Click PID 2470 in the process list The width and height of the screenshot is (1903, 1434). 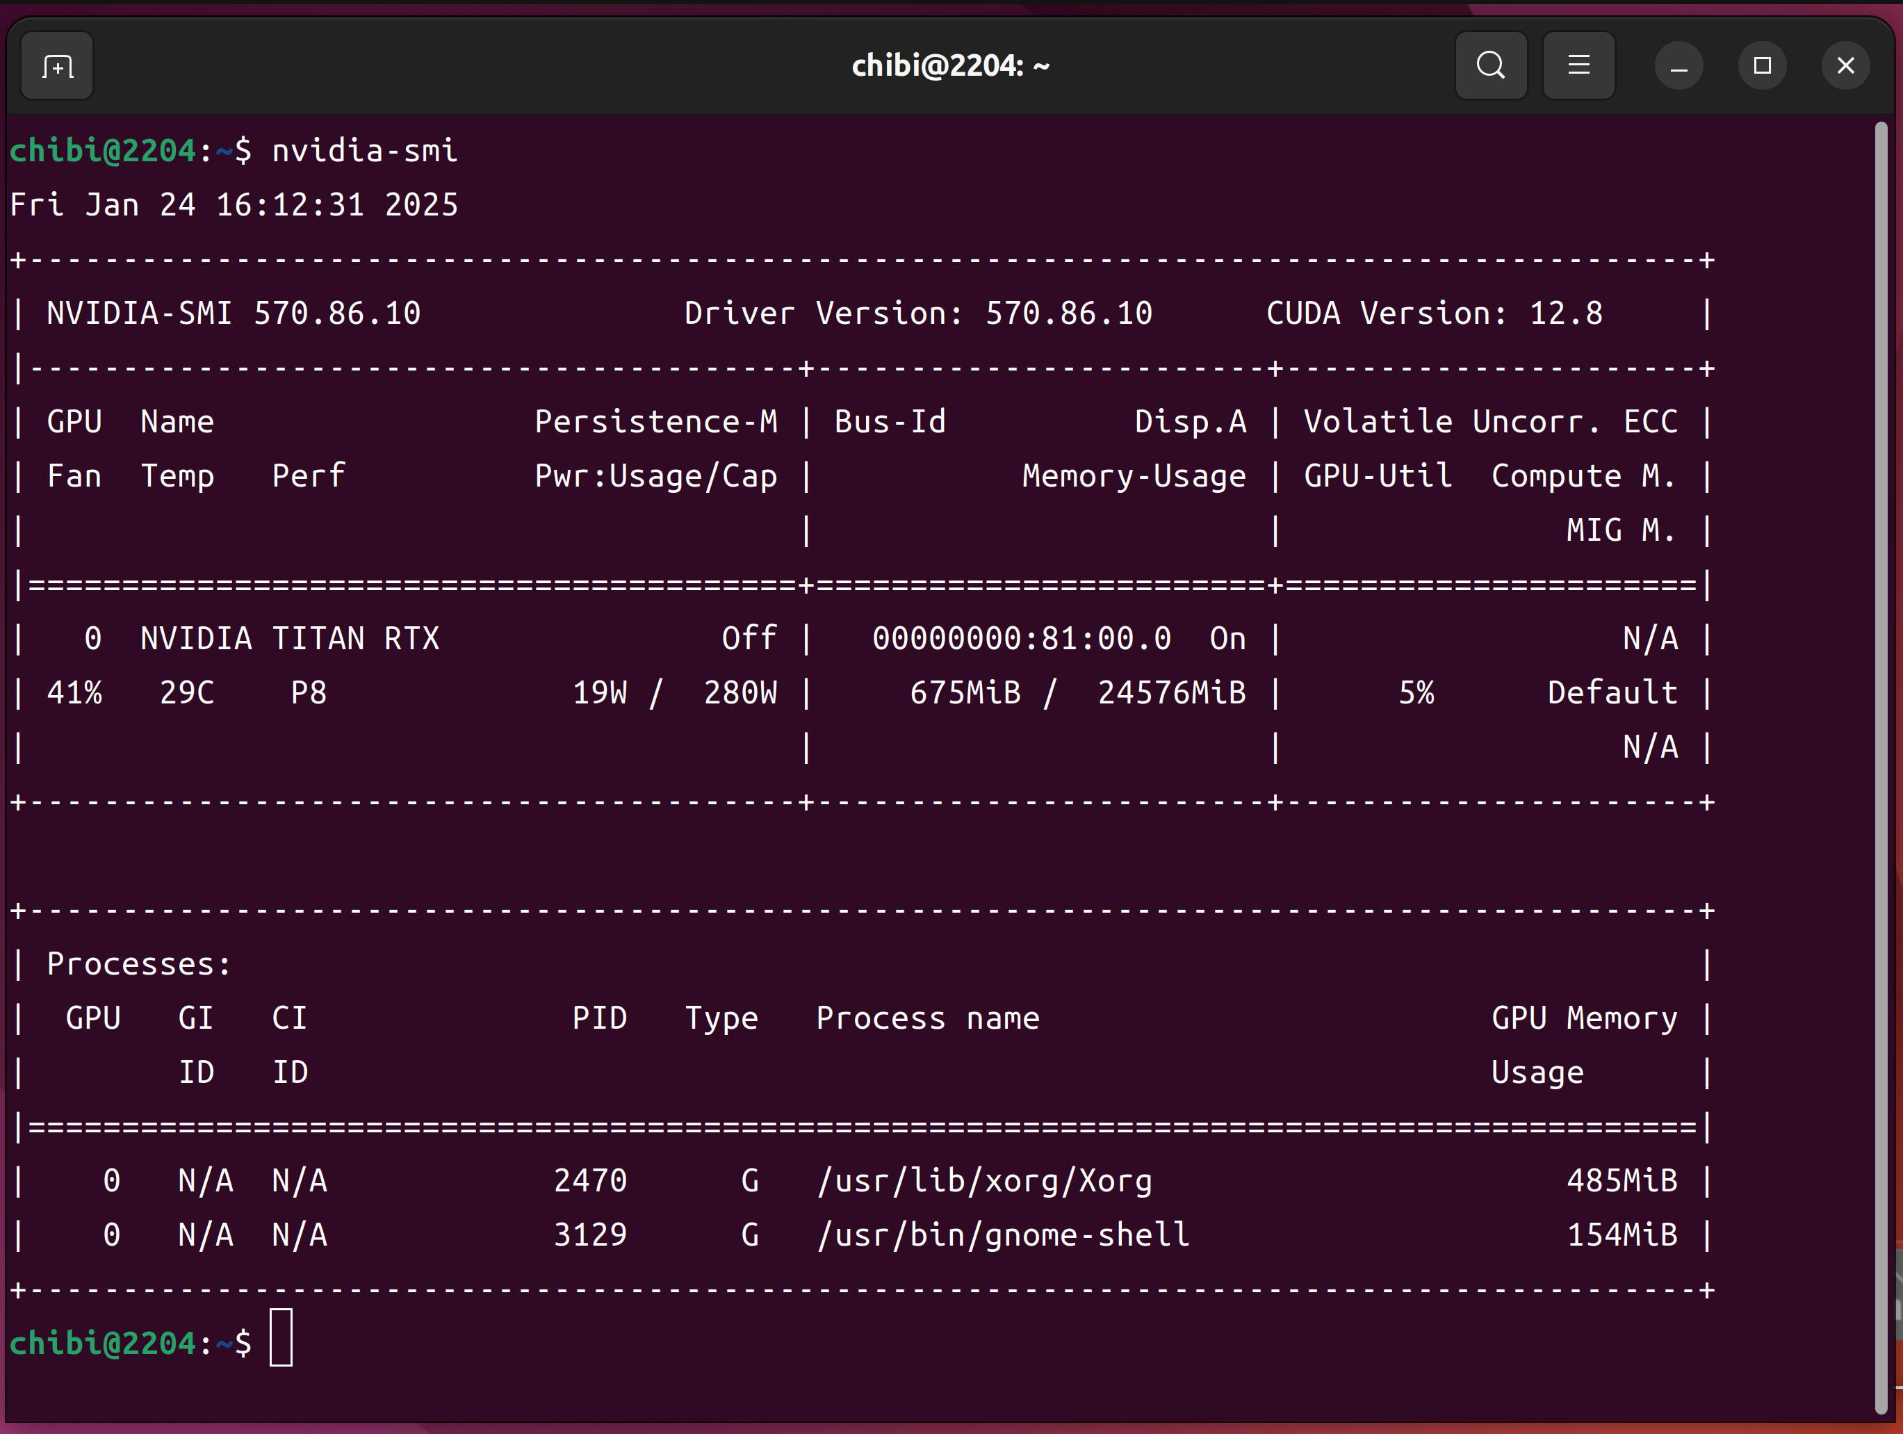tap(589, 1181)
